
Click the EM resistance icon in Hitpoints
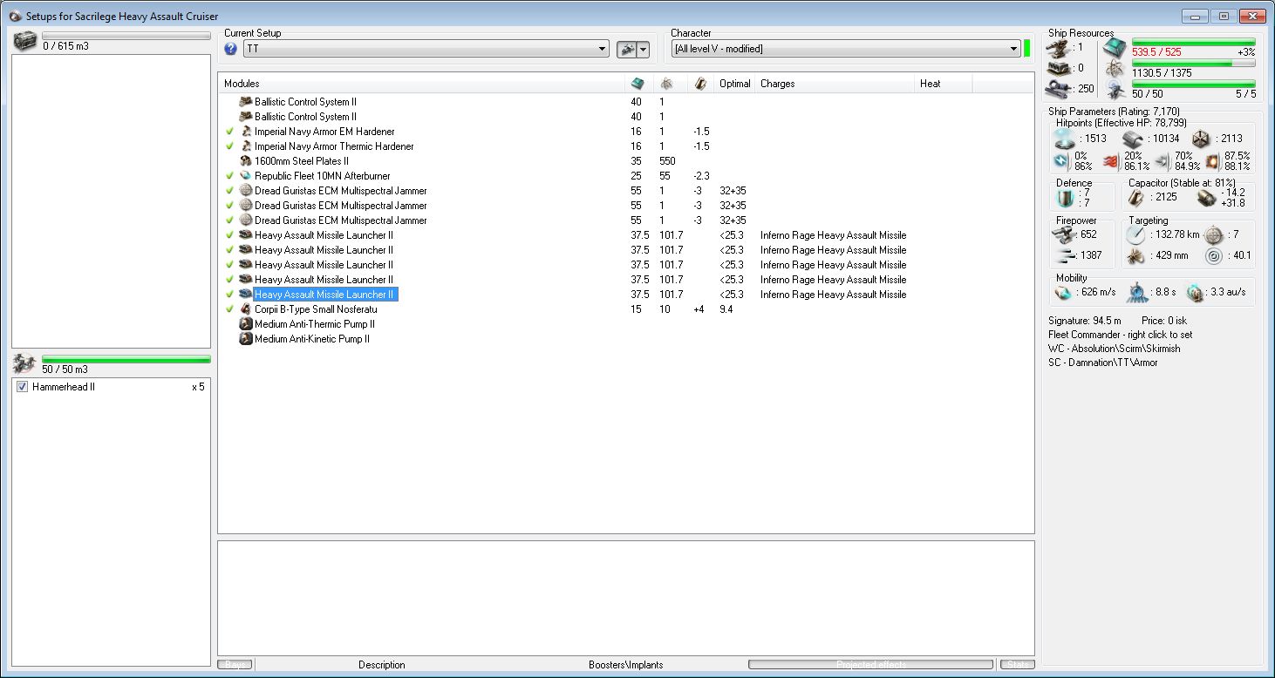1060,160
